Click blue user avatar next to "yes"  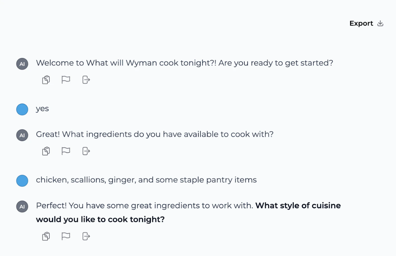click(22, 109)
